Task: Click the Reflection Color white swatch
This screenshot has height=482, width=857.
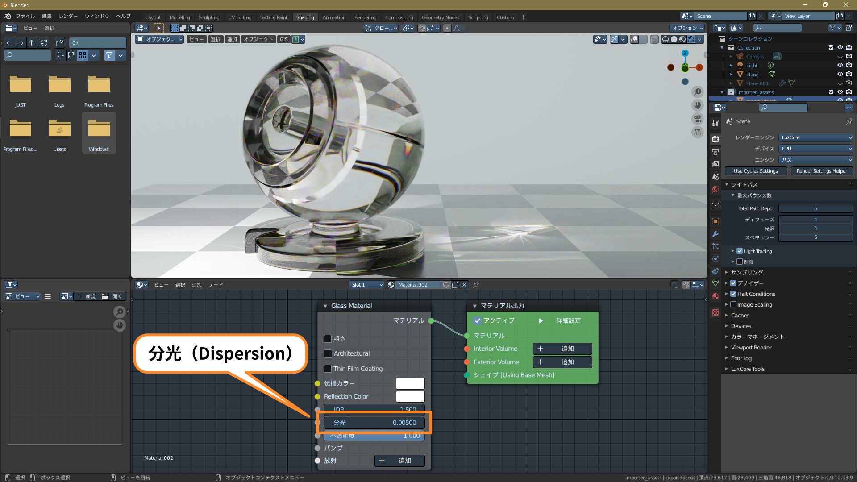Action: coord(410,396)
